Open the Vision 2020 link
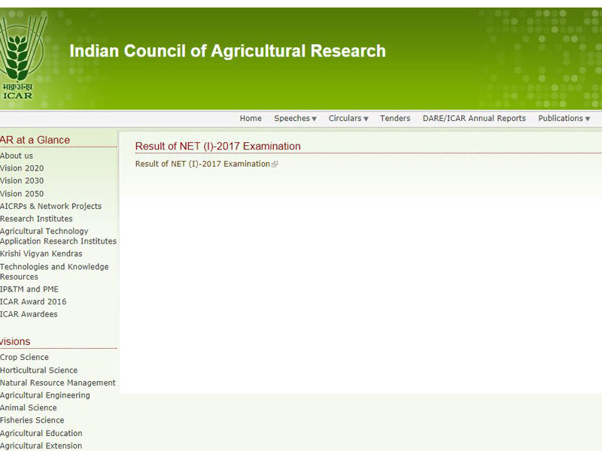The image size is (602, 451). 22,168
